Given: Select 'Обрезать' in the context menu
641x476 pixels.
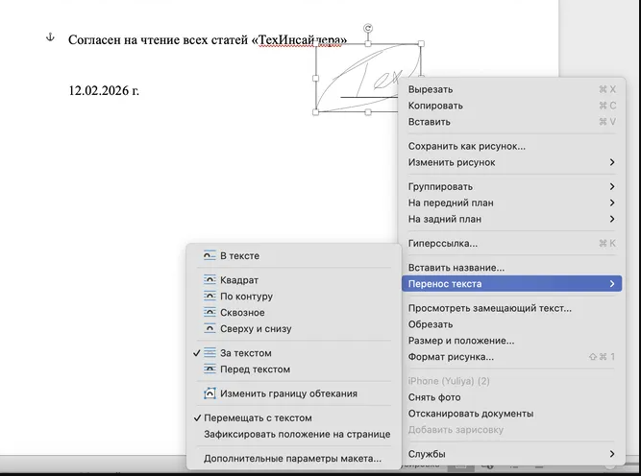Looking at the screenshot, I should click(x=430, y=324).
